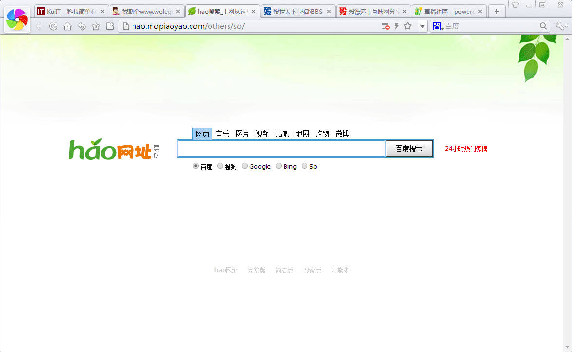
Task: Open the wrench tools menu
Action: [561, 26]
